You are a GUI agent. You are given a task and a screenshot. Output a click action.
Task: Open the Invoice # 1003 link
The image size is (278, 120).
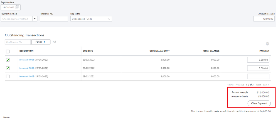pyautogui.click(x=26, y=77)
